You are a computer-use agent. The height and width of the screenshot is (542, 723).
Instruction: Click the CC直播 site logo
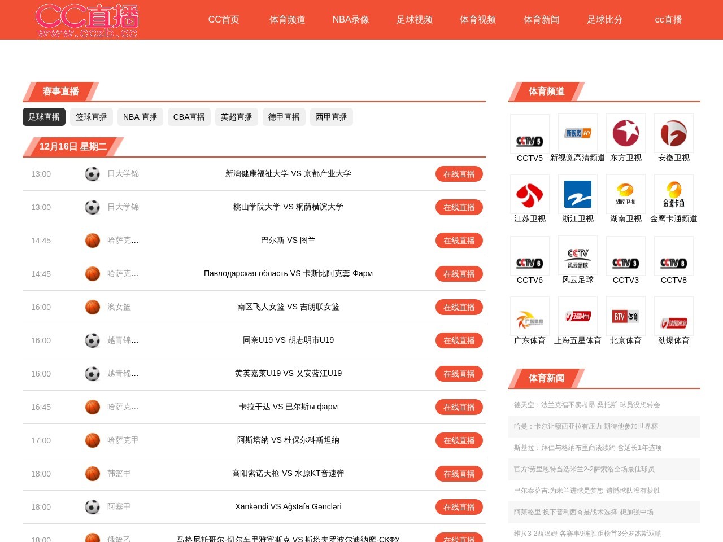click(x=87, y=20)
